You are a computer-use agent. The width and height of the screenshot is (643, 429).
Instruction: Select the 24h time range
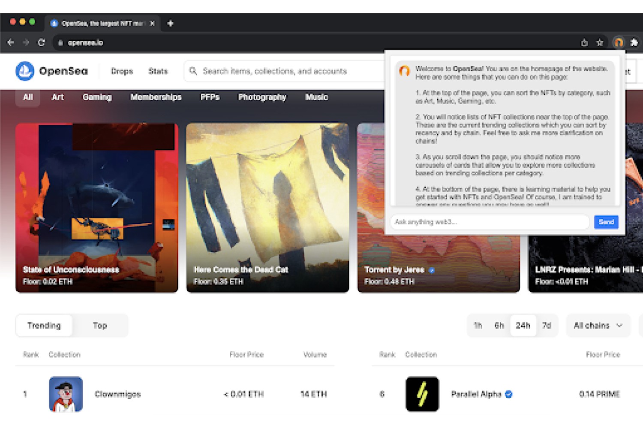pyautogui.click(x=523, y=325)
